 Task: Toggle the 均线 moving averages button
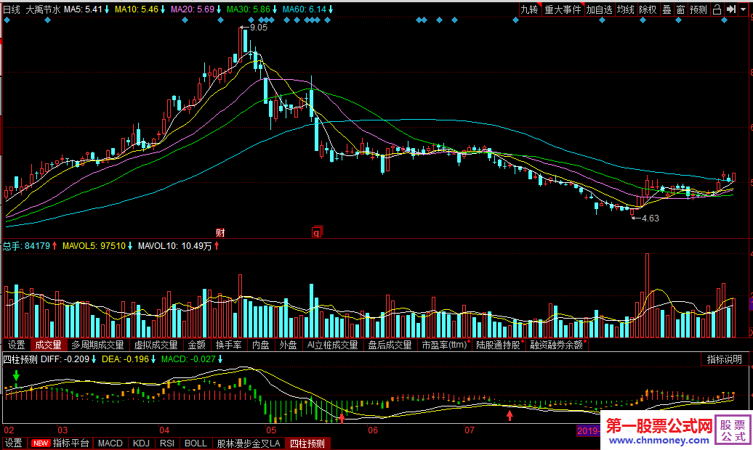click(x=626, y=9)
